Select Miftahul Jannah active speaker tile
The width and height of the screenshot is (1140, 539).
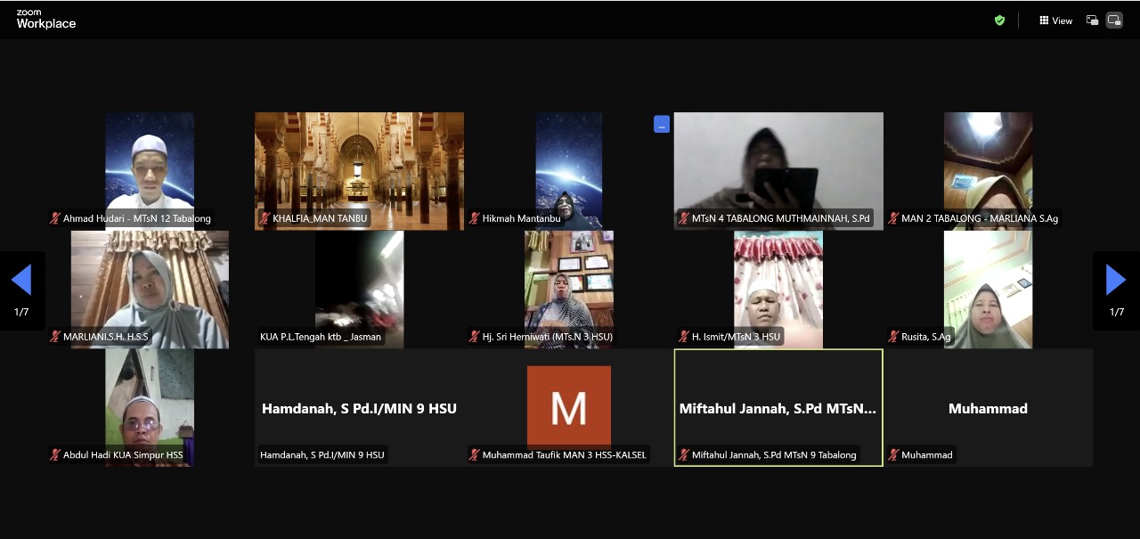tap(778, 408)
